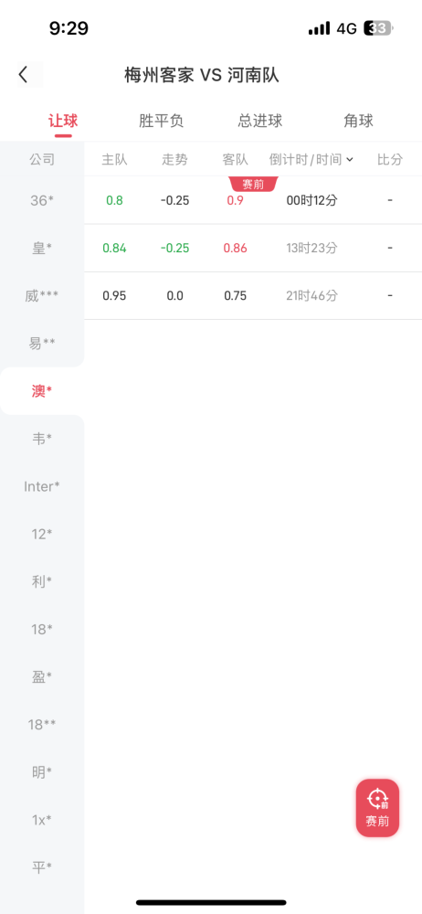Switch to the 胜平负 tab
Image resolution: width=422 pixels, height=914 pixels.
[162, 121]
